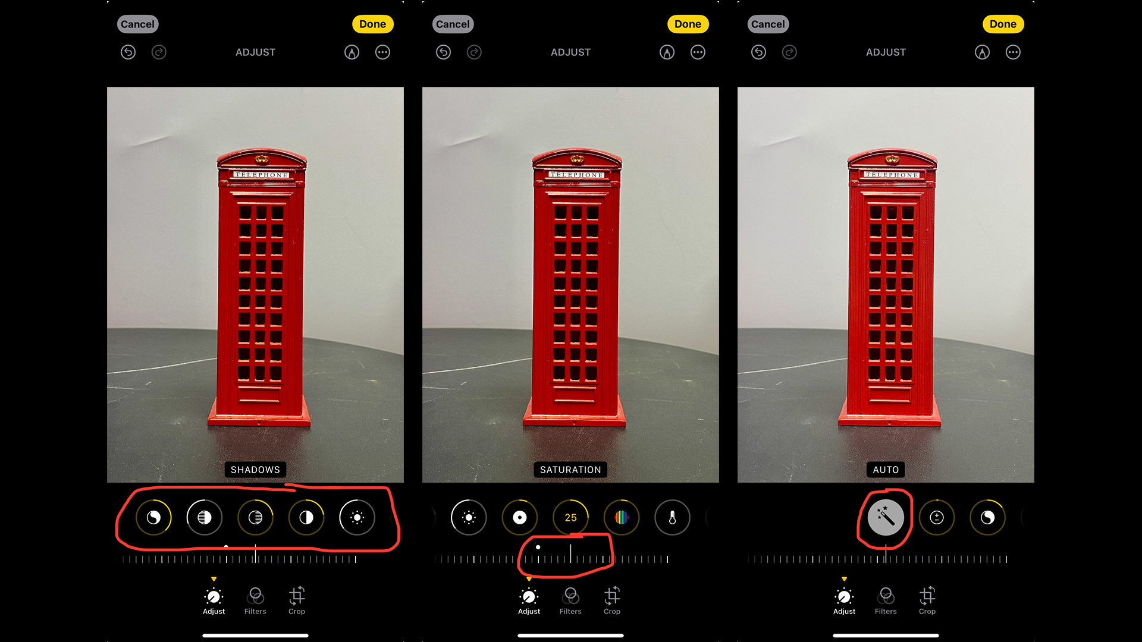Toggle the Undo button in left panel
Viewport: 1142px width, 642px height.
(x=128, y=52)
